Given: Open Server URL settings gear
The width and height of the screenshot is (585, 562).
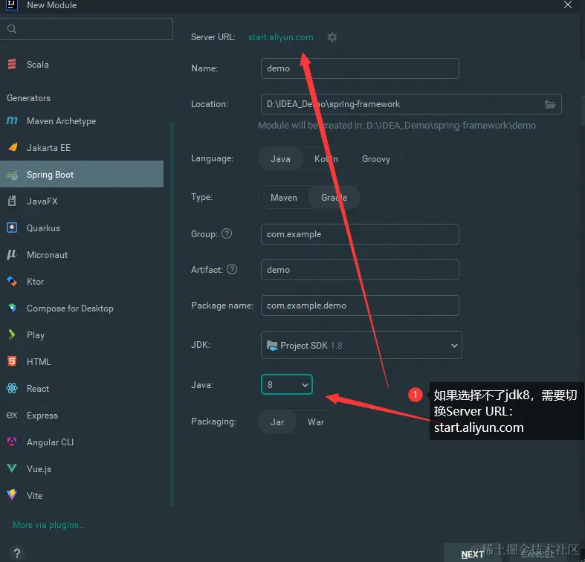Looking at the screenshot, I should [332, 37].
